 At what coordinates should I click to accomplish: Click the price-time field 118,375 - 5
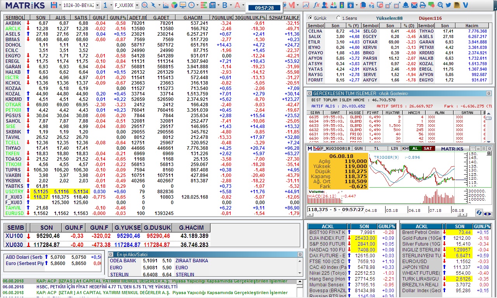(335, 210)
